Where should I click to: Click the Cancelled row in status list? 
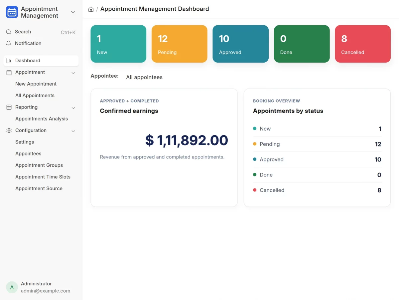(x=317, y=190)
